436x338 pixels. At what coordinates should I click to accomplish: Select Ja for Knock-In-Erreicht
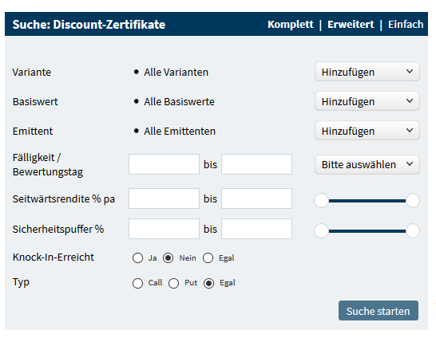[x=137, y=257]
